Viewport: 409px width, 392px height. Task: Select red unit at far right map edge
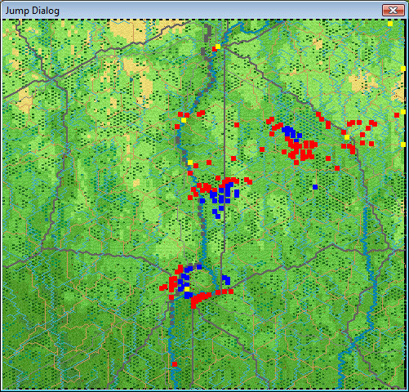(397, 115)
